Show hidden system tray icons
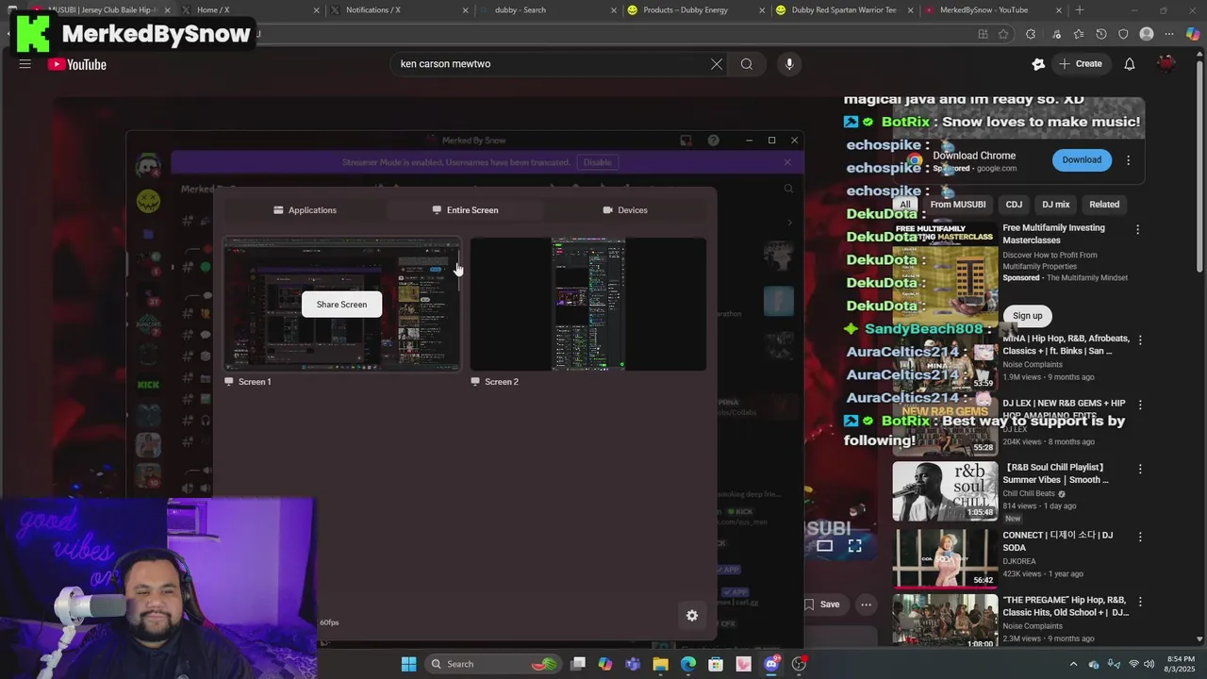Viewport: 1207px width, 679px height. [1073, 664]
